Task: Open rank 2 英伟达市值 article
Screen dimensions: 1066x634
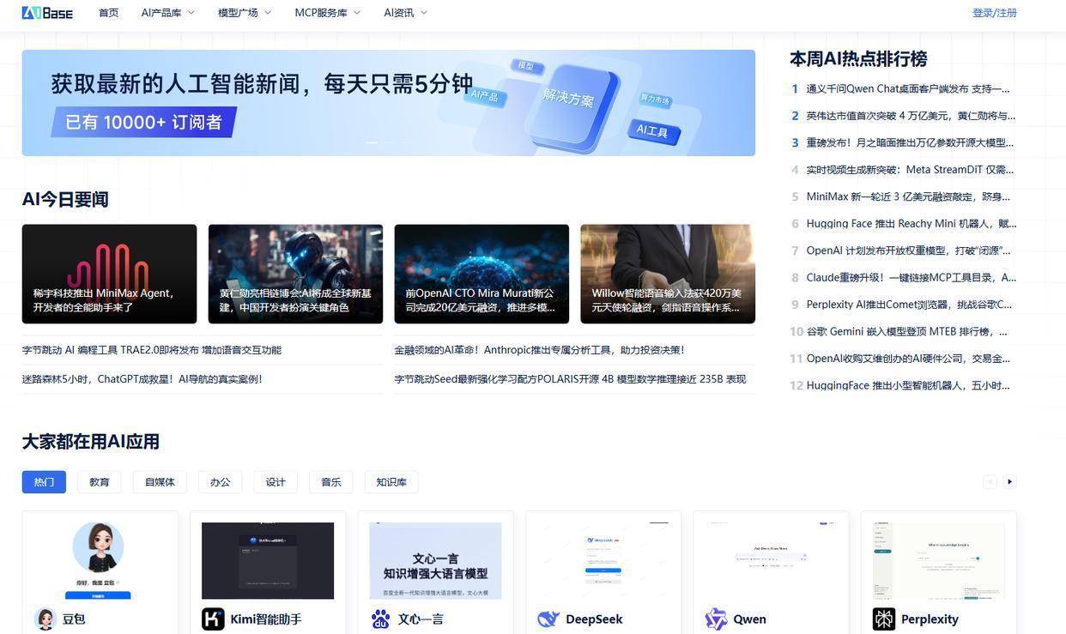Action: 911,116
